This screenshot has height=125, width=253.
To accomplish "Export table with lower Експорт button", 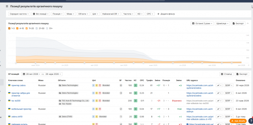I will pos(242,74).
